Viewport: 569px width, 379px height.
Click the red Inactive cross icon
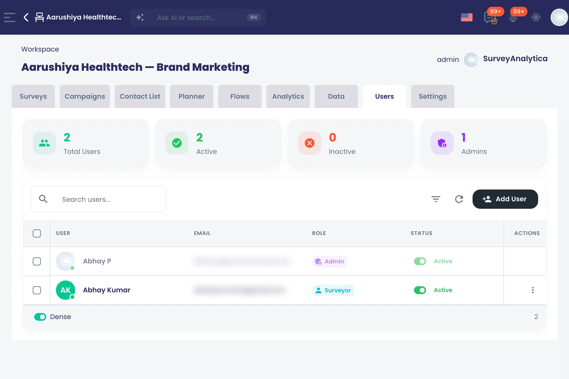309,143
